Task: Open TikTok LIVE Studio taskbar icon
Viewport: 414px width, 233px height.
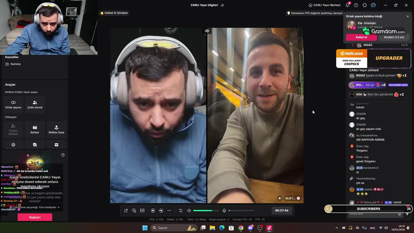Action: pos(269,228)
